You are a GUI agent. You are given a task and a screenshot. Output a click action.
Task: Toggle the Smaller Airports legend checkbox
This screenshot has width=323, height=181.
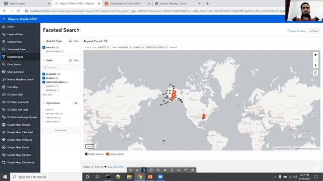click(86, 154)
